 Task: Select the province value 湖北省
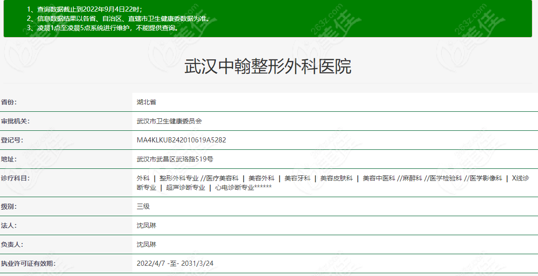tap(147, 102)
